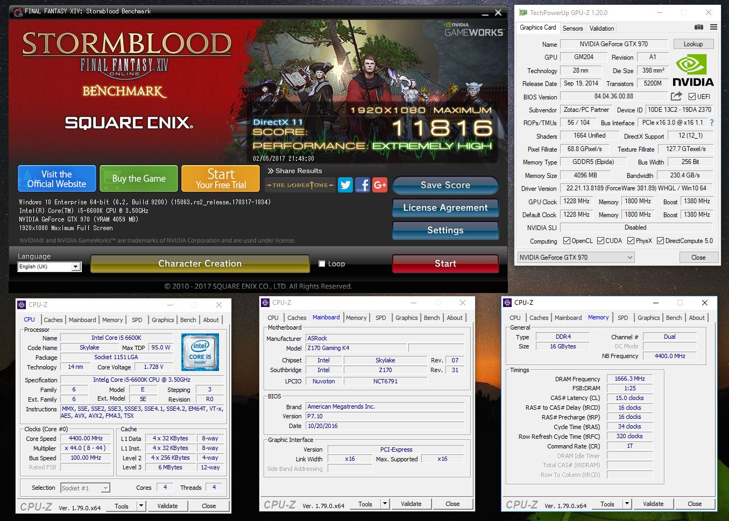Click the Tools button in the CPU-Z memory timings window
This screenshot has height=521, width=729.
pos(607,504)
